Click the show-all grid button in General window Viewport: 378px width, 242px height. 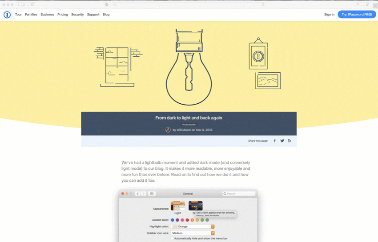(x=152, y=193)
